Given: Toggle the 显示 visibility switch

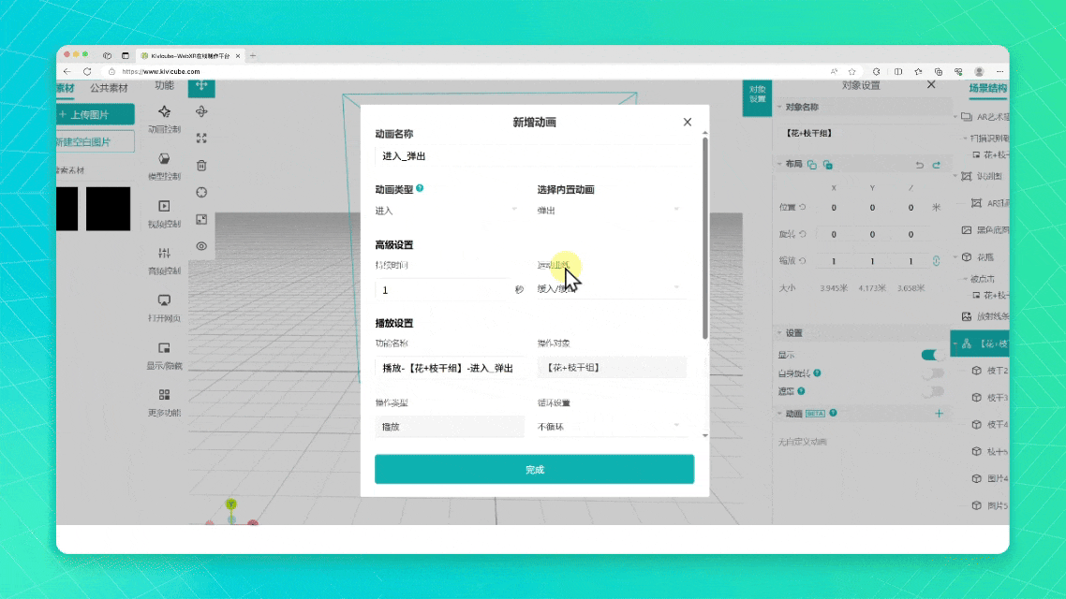Looking at the screenshot, I should (x=932, y=355).
